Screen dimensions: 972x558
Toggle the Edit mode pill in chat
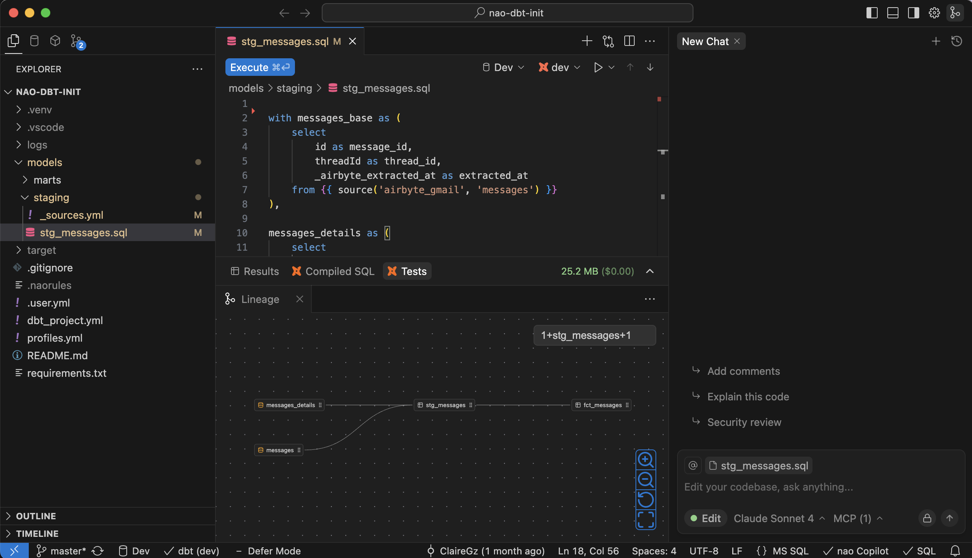pyautogui.click(x=705, y=518)
